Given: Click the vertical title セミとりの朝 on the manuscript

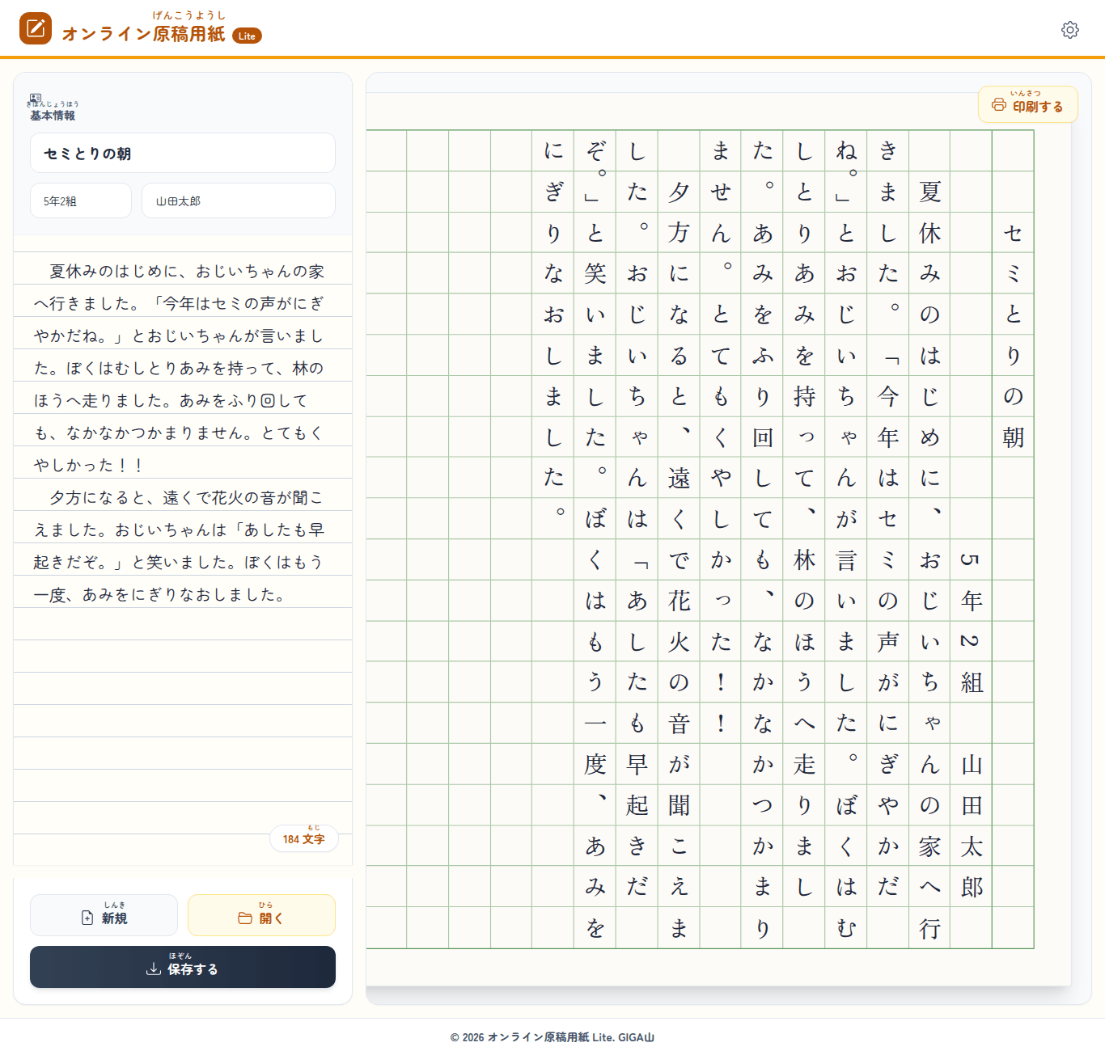Looking at the screenshot, I should pos(1013,336).
